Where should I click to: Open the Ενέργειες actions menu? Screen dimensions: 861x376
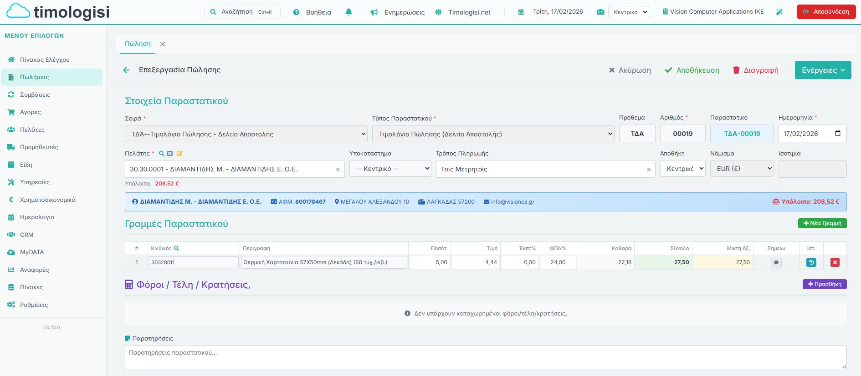tap(823, 70)
